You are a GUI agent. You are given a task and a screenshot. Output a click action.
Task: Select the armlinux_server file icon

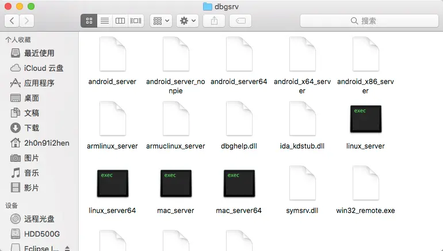(112, 119)
